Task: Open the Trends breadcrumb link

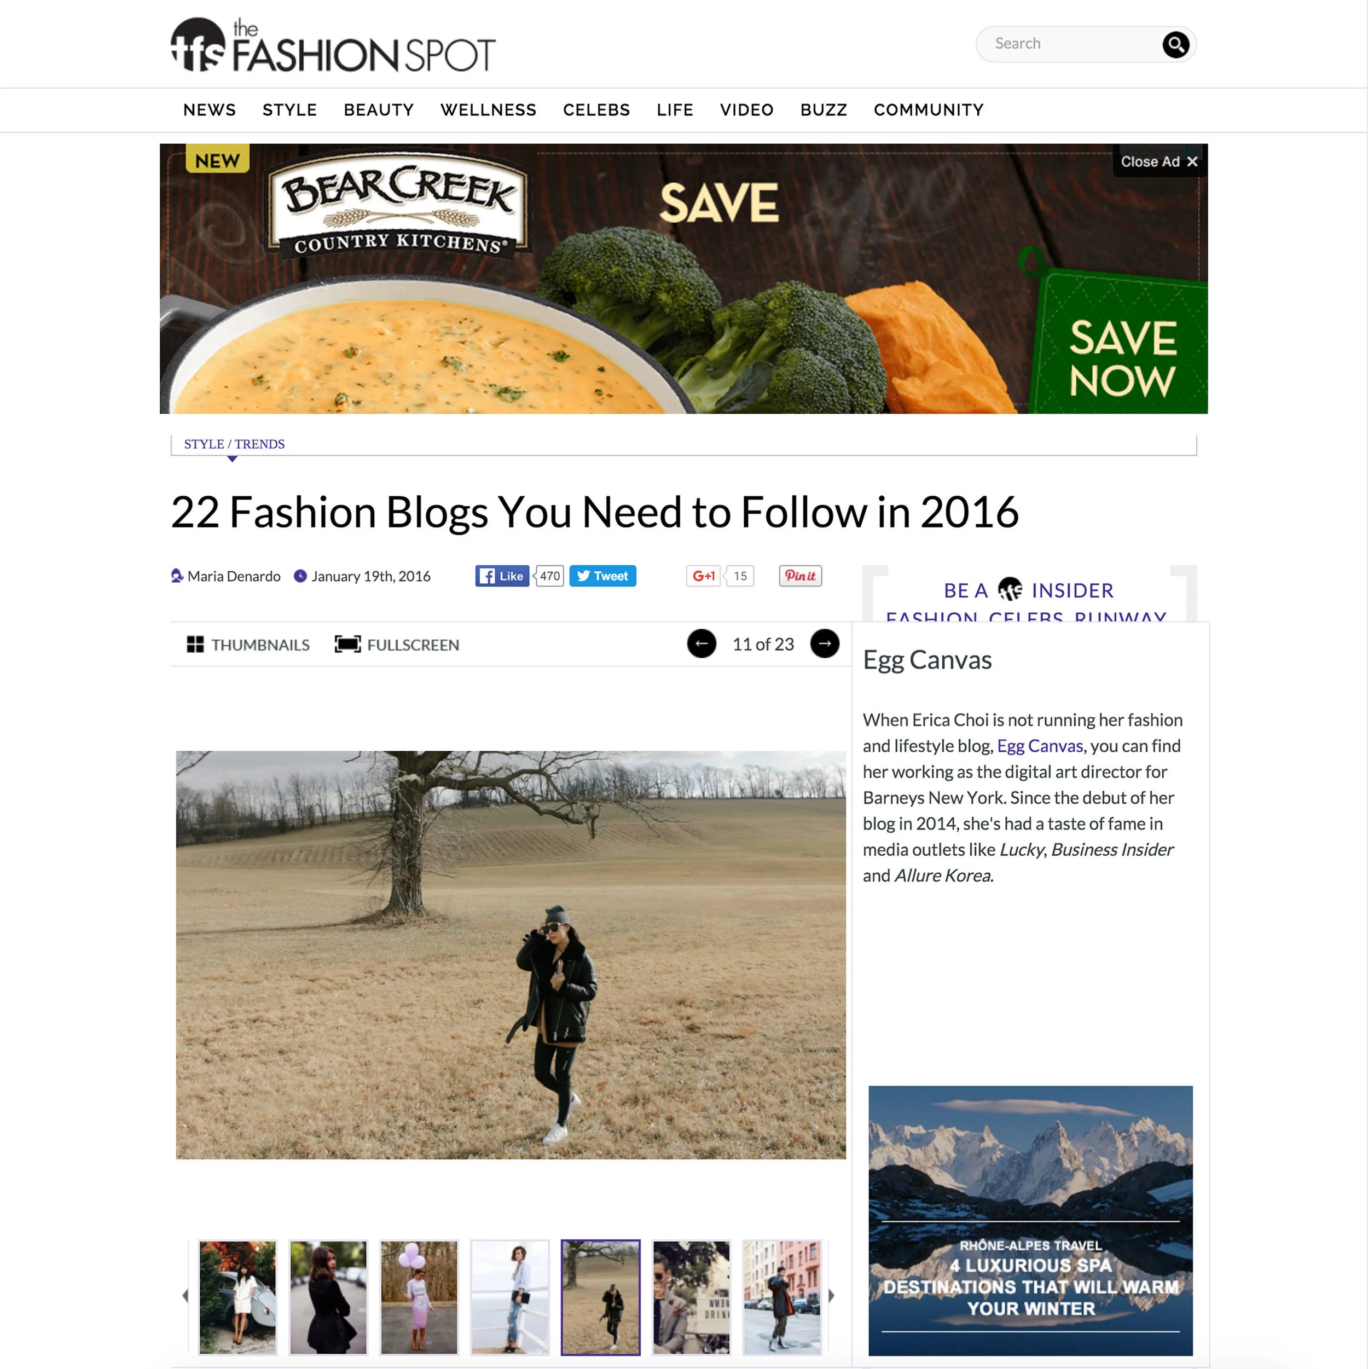Action: 259,444
